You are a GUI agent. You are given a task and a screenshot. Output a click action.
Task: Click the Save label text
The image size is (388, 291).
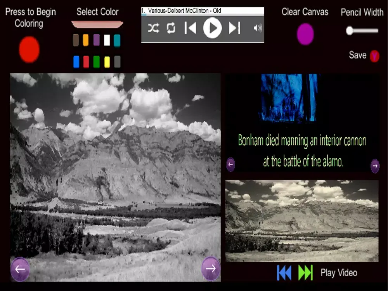358,55
